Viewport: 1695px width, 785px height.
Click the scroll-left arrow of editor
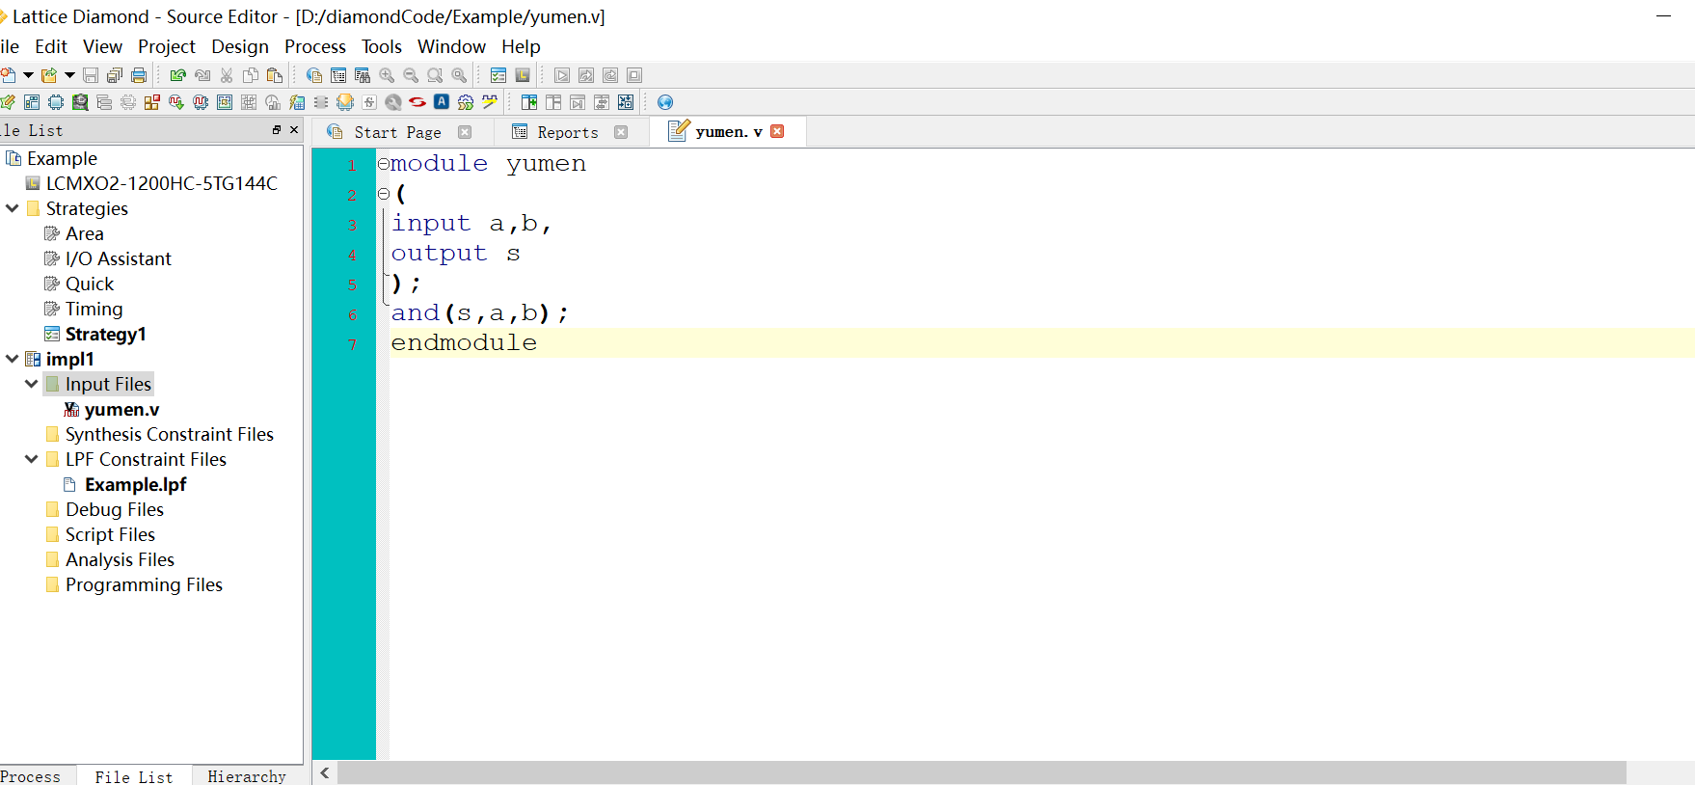pyautogui.click(x=325, y=772)
